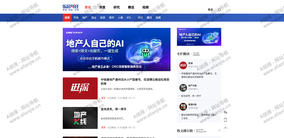
Task: Select the 精选 top navigation item
Action: point(131,7)
